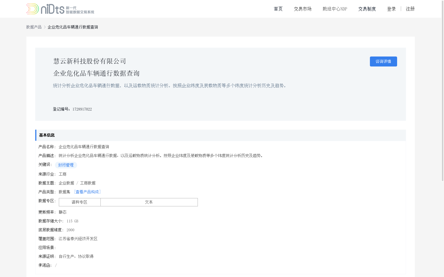The height and width of the screenshot is (277, 444).
Task: Click data theme 企业数据
Action: tap(66, 183)
